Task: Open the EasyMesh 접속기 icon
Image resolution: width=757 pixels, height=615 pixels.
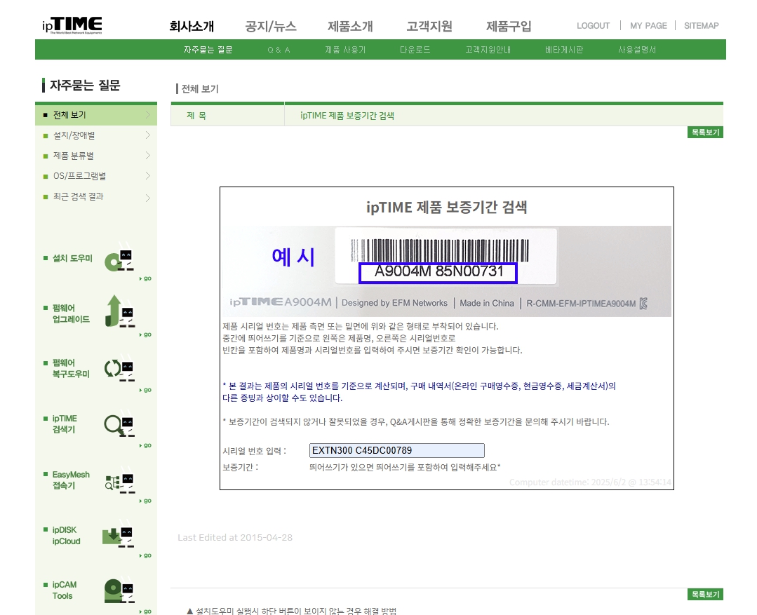Action: click(x=119, y=482)
